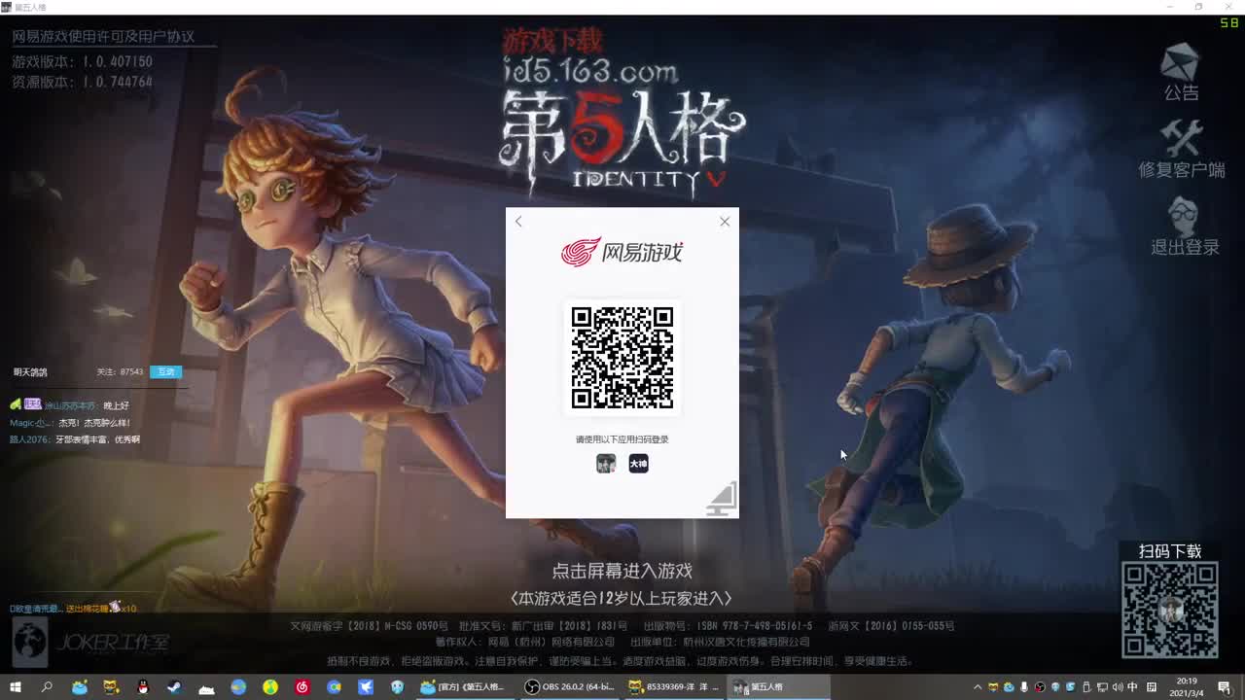Click the 请使用以下应用扫码登录 hint text
1245x700 pixels.
point(622,439)
